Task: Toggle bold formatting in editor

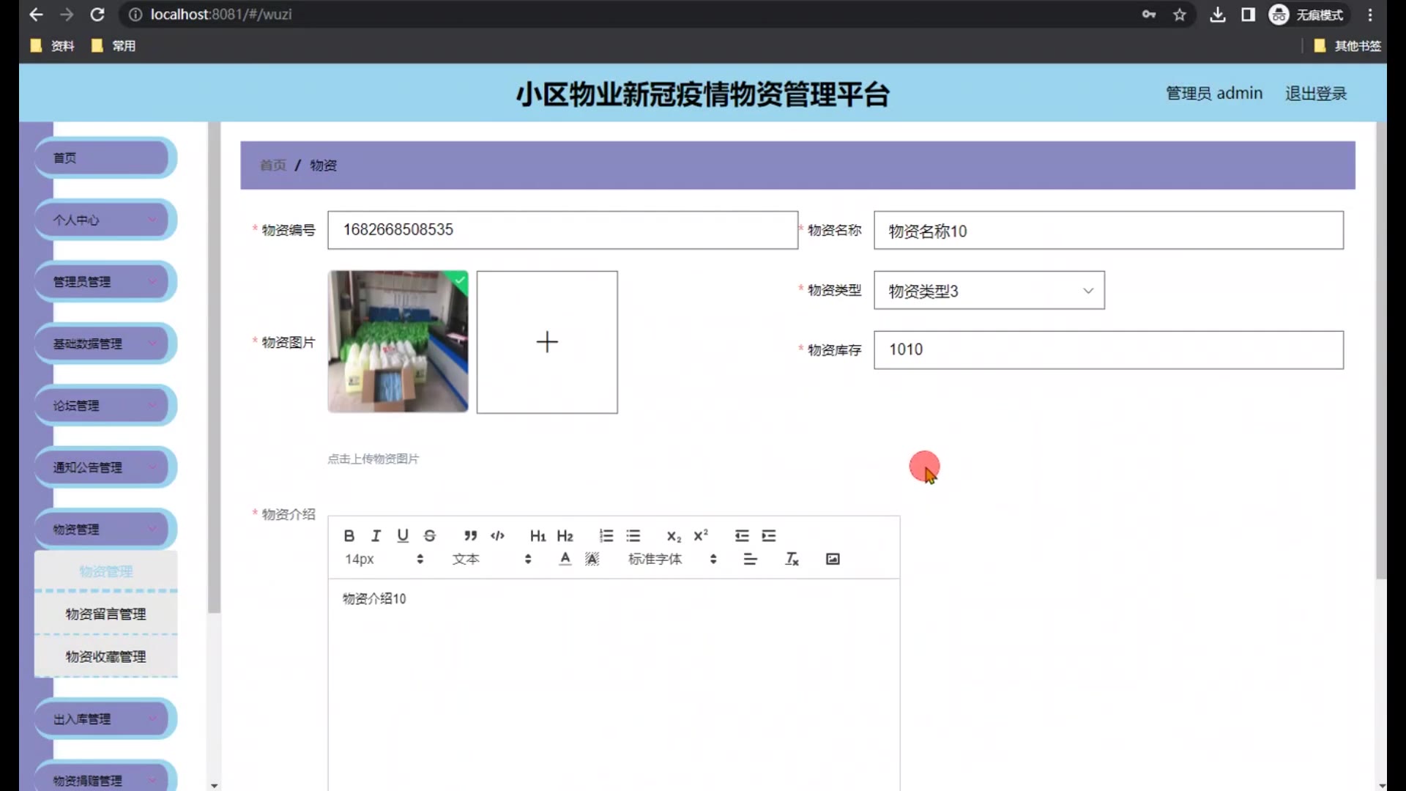Action: (x=349, y=536)
